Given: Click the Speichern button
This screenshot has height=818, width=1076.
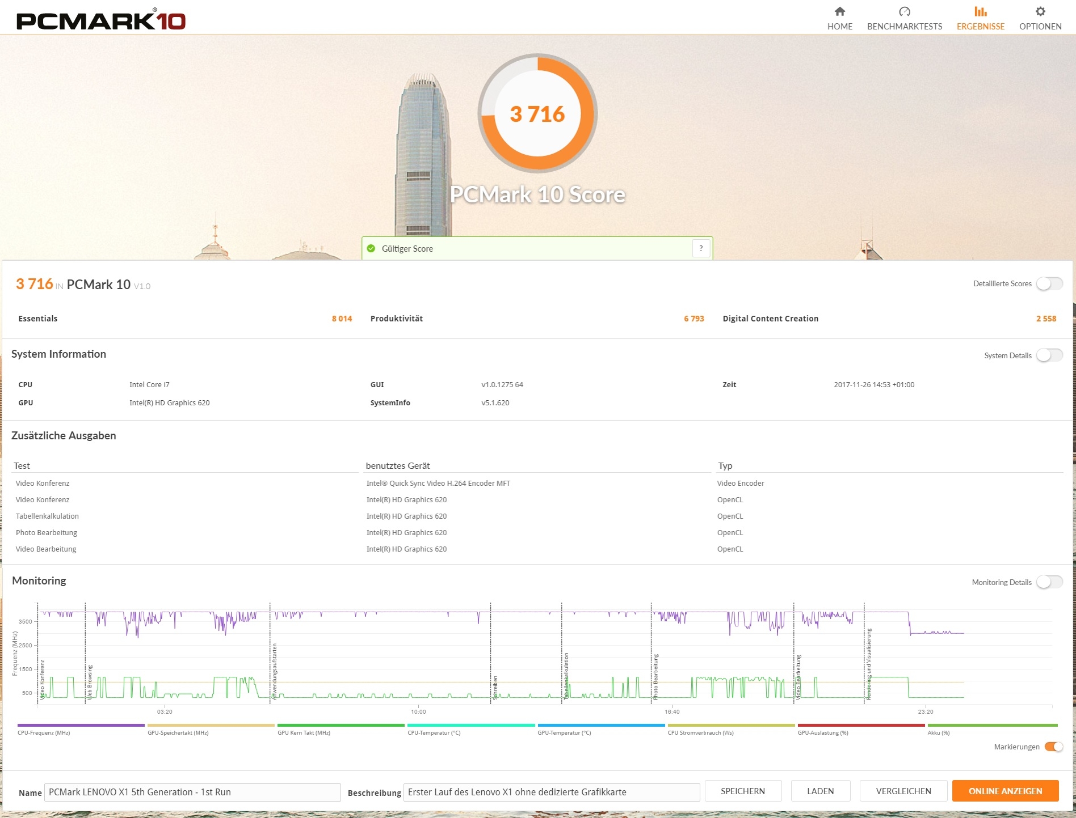Looking at the screenshot, I should [742, 791].
